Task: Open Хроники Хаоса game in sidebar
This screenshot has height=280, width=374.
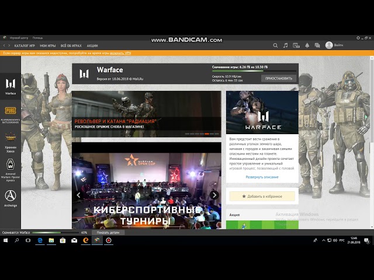Action: 11,142
